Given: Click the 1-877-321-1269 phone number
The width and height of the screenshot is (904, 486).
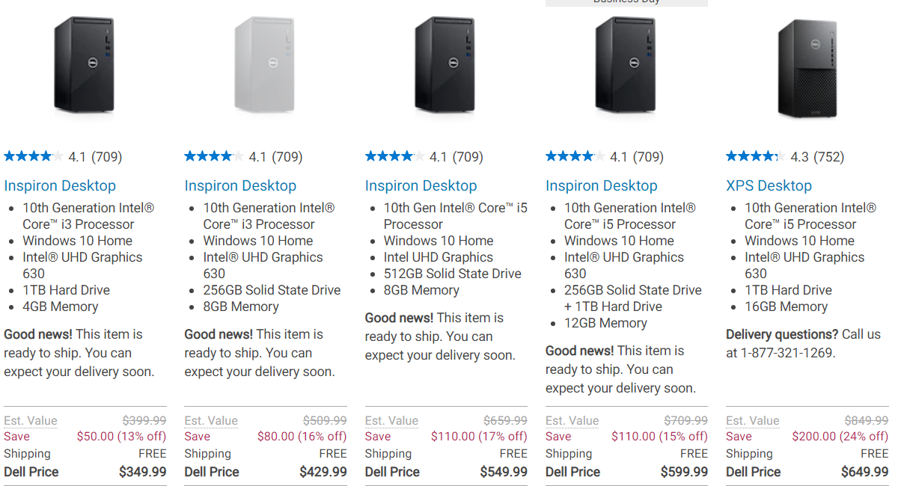Looking at the screenshot, I should tap(787, 353).
